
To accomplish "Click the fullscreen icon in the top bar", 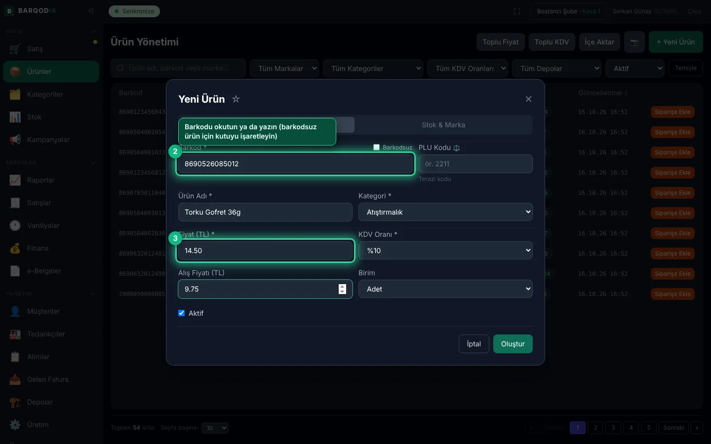I will pos(517,11).
